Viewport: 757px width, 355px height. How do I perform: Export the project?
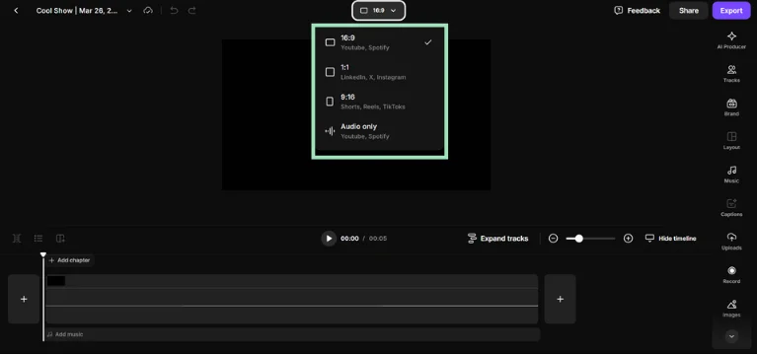[x=731, y=11]
